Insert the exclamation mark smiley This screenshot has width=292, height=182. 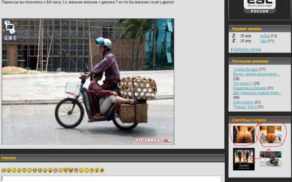86,170
